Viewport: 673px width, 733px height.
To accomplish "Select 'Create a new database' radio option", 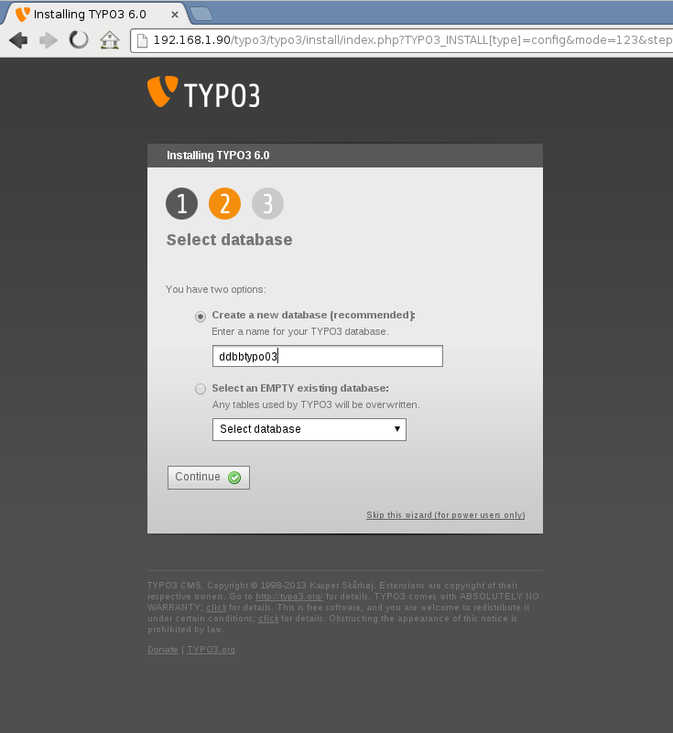I will click(201, 316).
